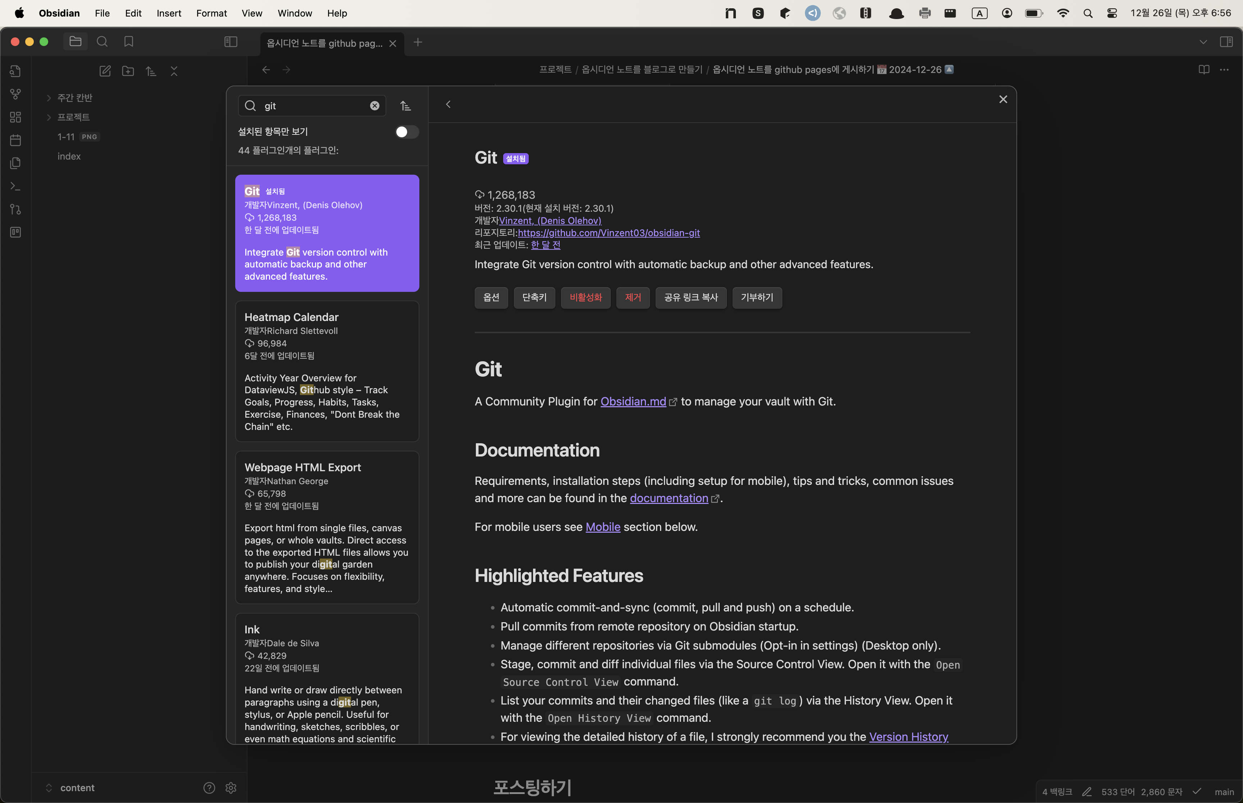Jump to the Mobile section link
1243x803 pixels.
pyautogui.click(x=602, y=527)
